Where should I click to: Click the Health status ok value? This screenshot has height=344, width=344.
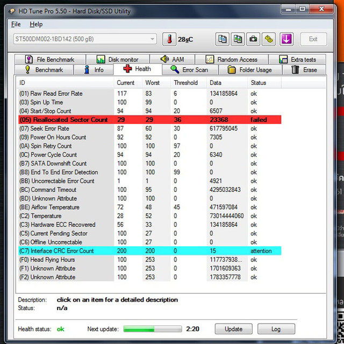click(x=61, y=329)
